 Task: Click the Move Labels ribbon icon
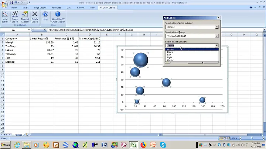tap(15, 17)
